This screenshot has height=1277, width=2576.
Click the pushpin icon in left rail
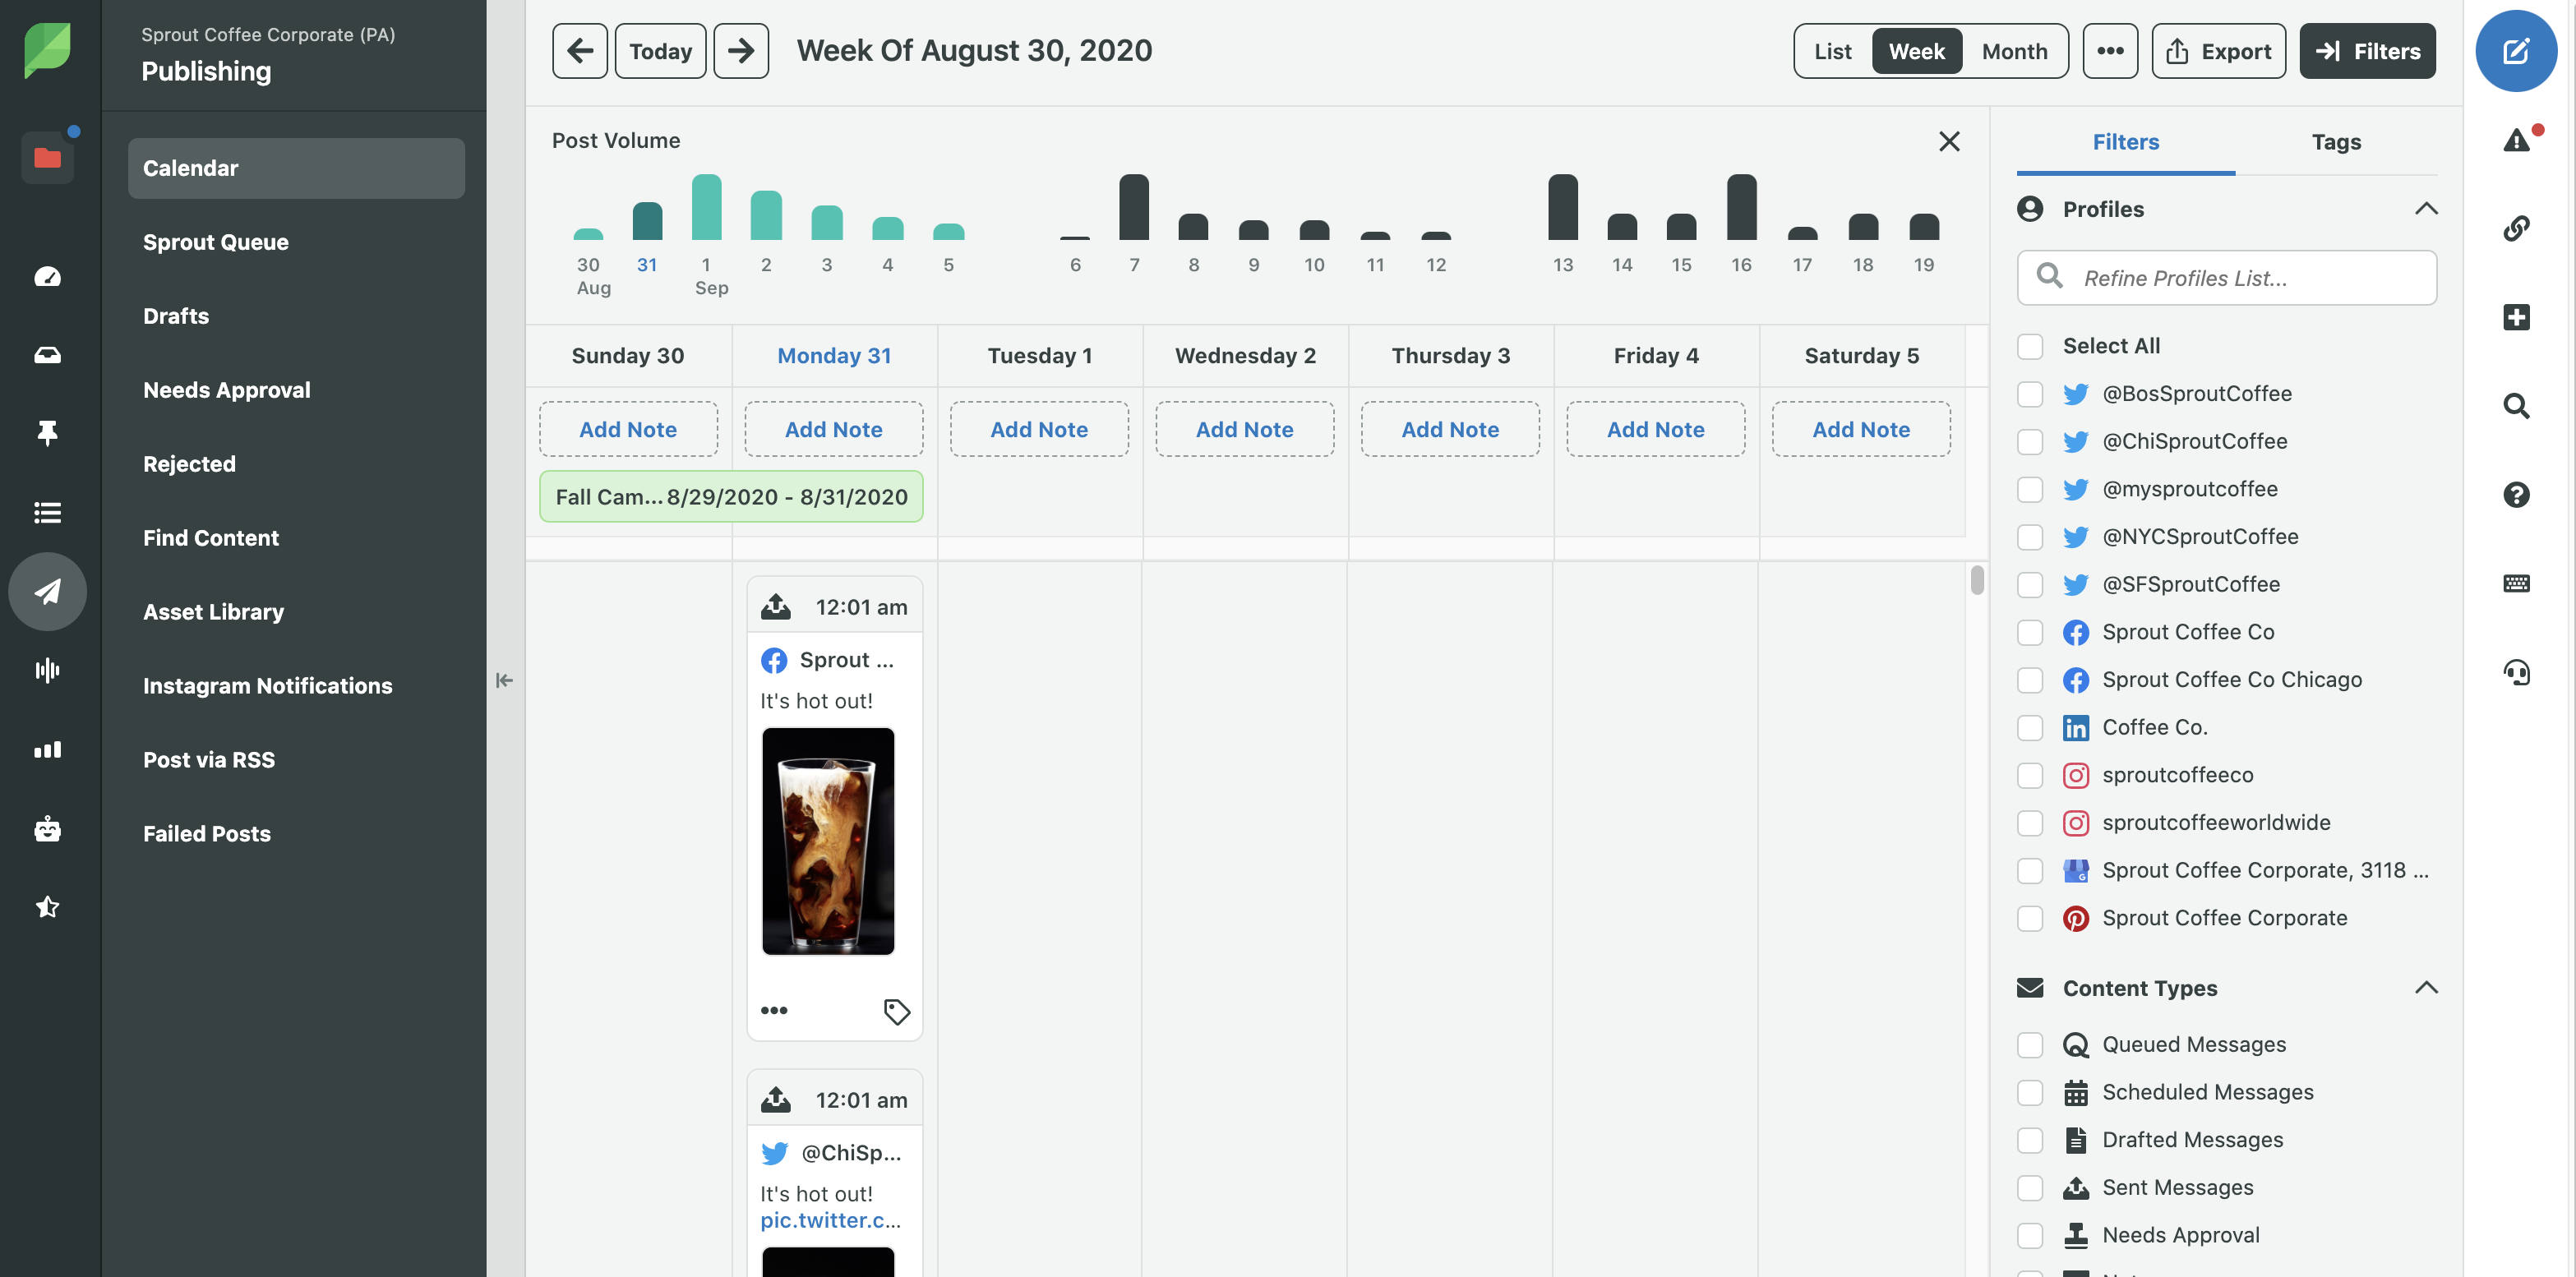[x=47, y=433]
